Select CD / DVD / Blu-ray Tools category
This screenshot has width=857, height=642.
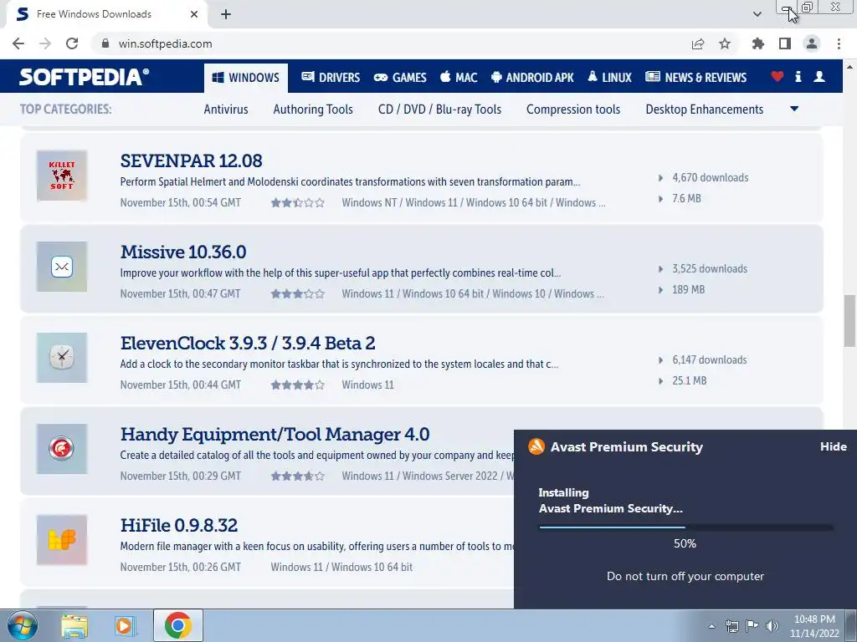click(x=439, y=110)
